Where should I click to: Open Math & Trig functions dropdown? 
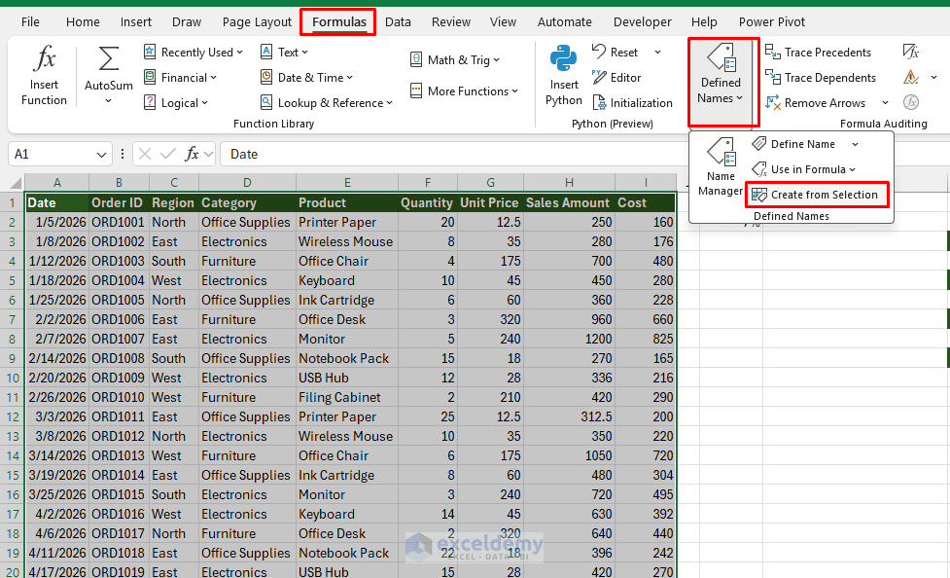point(455,60)
